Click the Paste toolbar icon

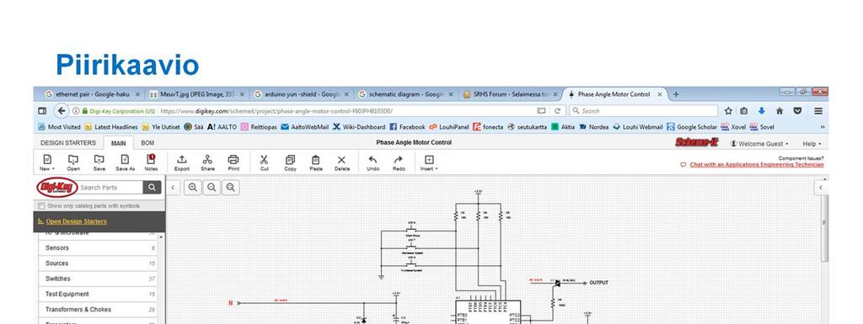click(x=315, y=162)
